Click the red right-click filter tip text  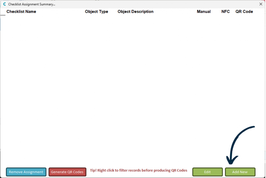click(x=138, y=170)
